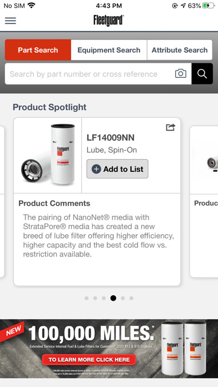Select the fifth carousel page dot
The image size is (218, 387).
point(123,298)
